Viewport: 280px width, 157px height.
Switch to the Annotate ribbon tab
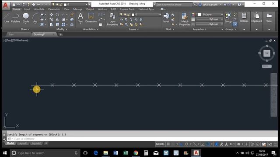pyautogui.click(x=39, y=9)
